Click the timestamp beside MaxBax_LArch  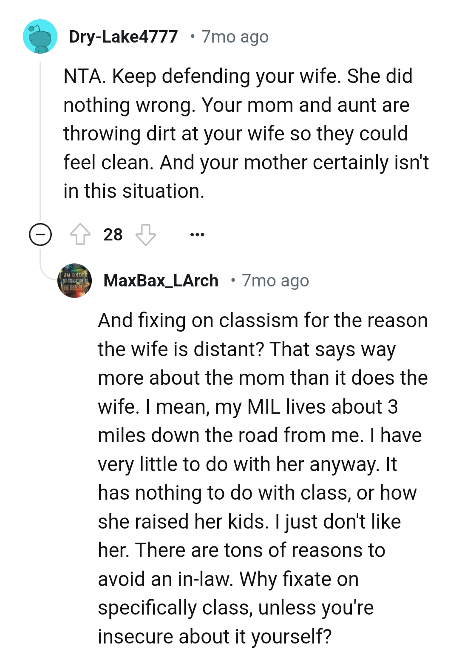point(275,280)
